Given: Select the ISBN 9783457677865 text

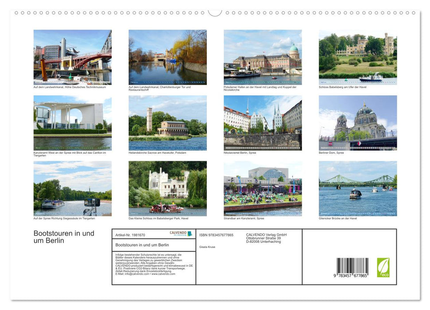Looking at the screenshot, I should pyautogui.click(x=215, y=235).
